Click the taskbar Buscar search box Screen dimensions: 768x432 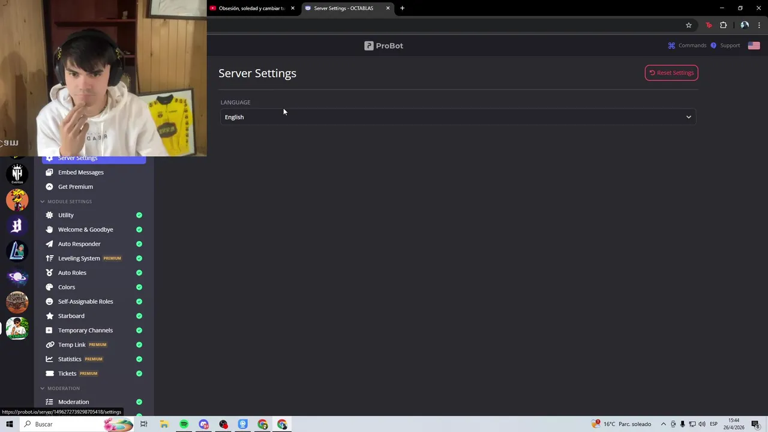77,424
